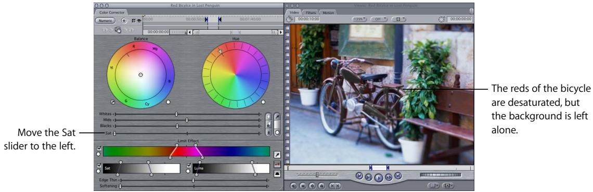Click the left scroll arrow of keyframe timeline
The height and width of the screenshot is (192, 593).
tap(189, 32)
